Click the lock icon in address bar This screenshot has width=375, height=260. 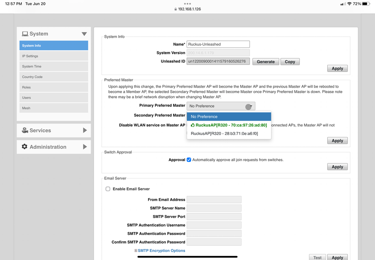coord(176,9)
